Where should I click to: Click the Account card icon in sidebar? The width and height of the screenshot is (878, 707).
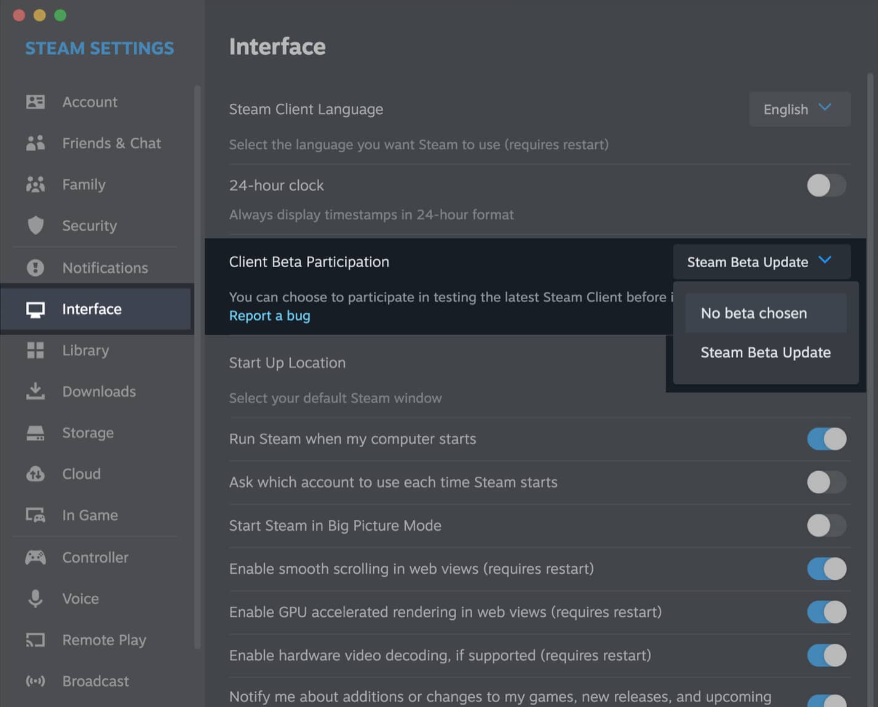click(x=36, y=102)
